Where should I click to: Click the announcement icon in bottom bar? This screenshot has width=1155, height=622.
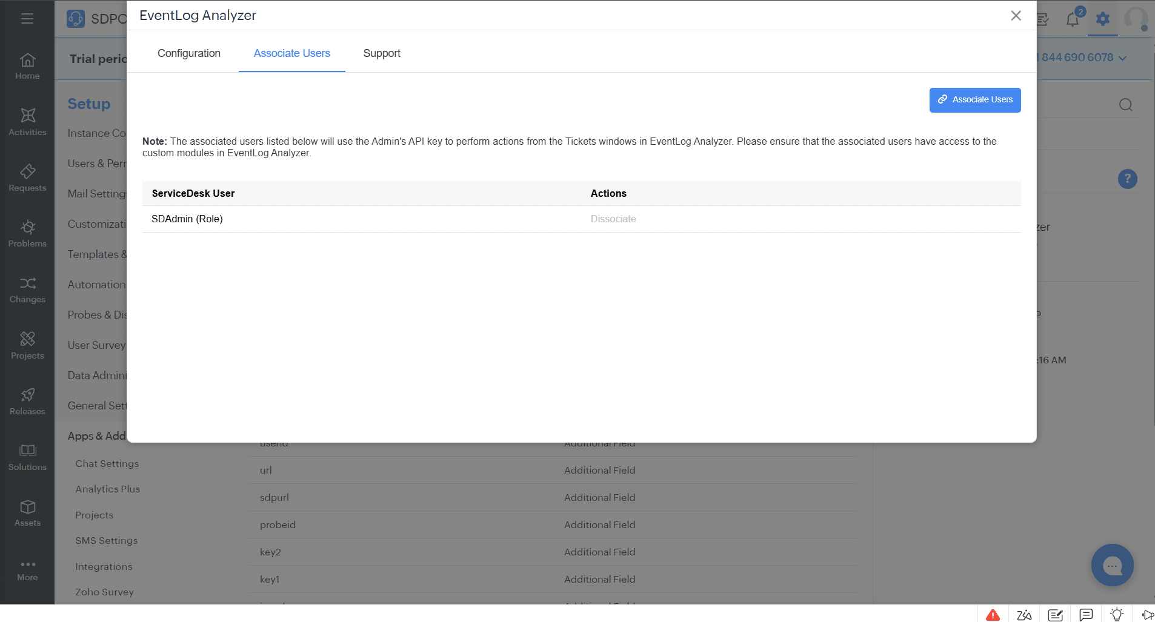(1148, 615)
